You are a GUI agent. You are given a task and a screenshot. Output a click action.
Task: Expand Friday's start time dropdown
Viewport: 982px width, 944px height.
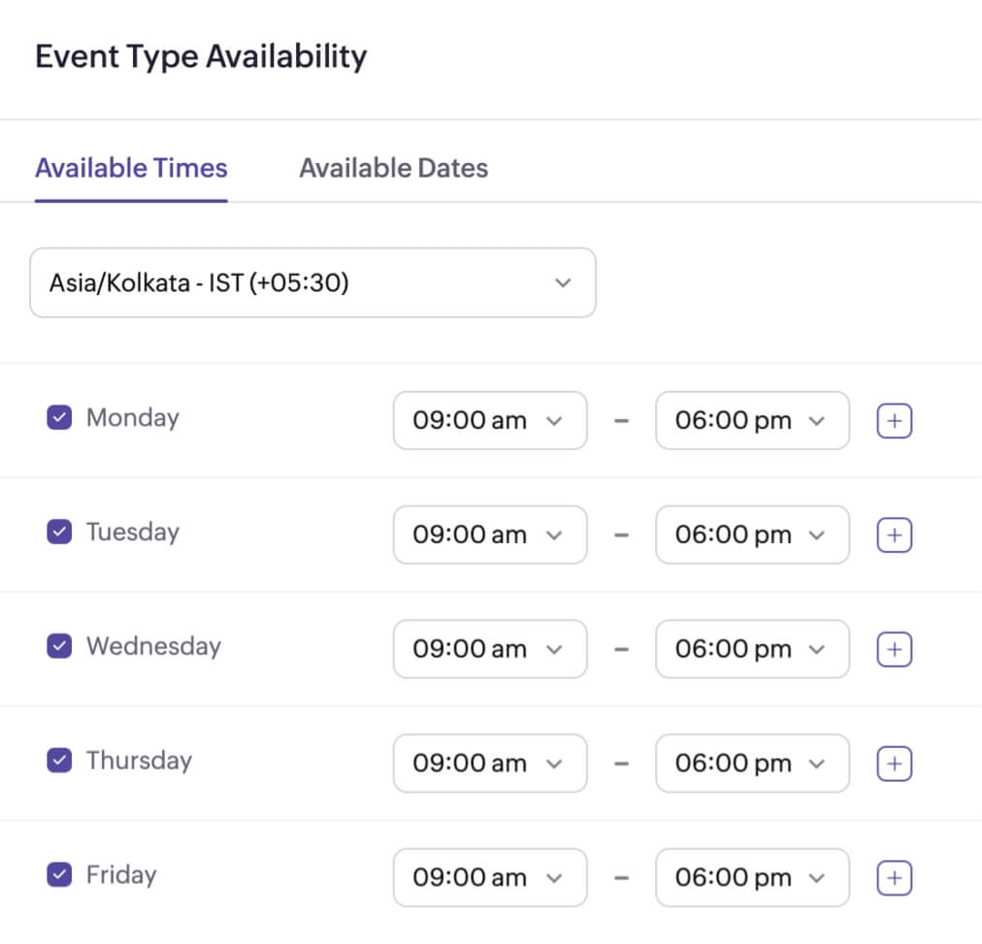(489, 878)
